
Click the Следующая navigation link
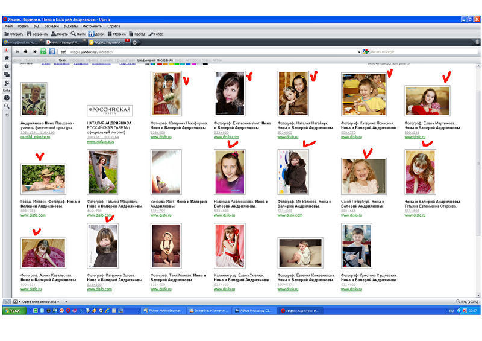pos(146,60)
